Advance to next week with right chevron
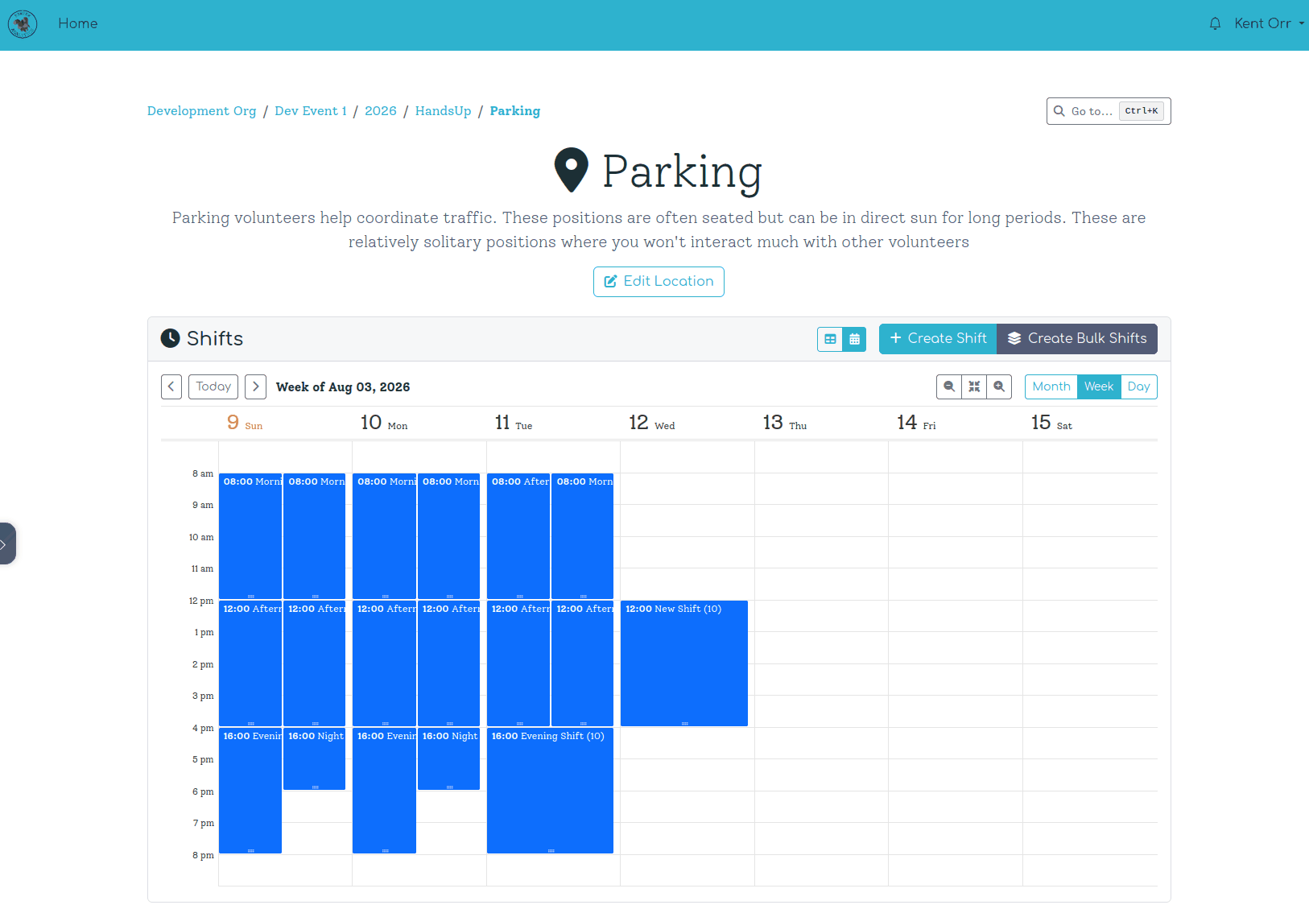This screenshot has width=1309, height=905. (255, 386)
